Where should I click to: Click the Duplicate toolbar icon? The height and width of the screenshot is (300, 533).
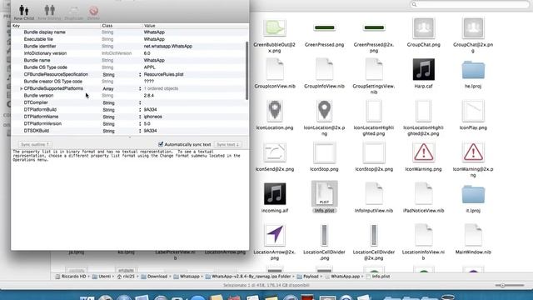pos(74,11)
